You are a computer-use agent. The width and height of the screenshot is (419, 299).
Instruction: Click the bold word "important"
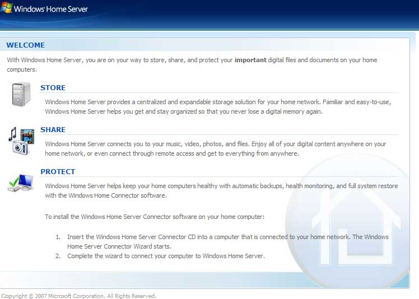pyautogui.click(x=250, y=60)
